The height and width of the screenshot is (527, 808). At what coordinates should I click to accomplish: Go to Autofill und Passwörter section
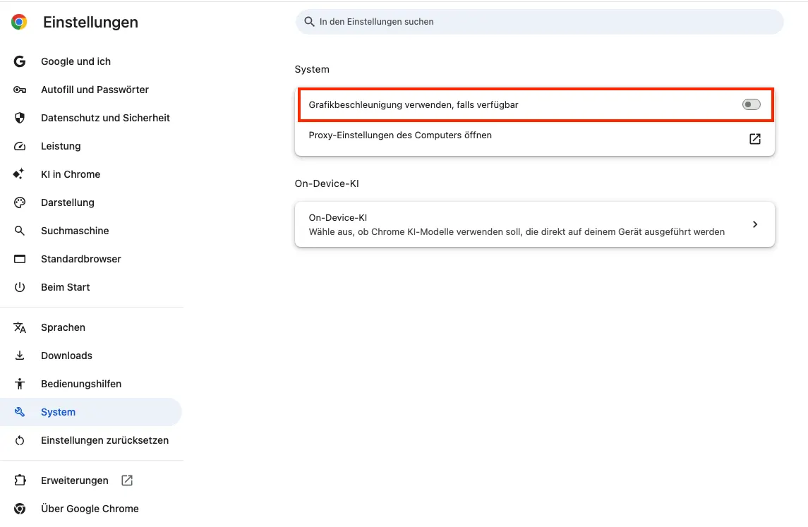[x=95, y=90]
